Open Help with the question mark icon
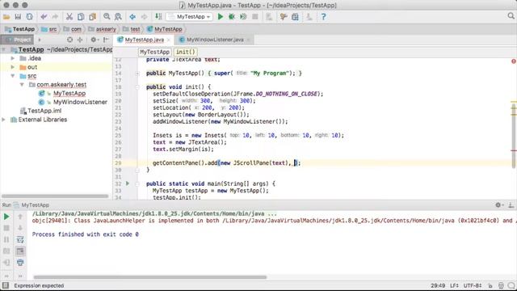 (323, 16)
